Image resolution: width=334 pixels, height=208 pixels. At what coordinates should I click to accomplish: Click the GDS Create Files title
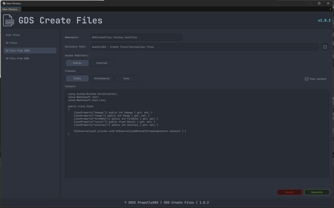60,20
